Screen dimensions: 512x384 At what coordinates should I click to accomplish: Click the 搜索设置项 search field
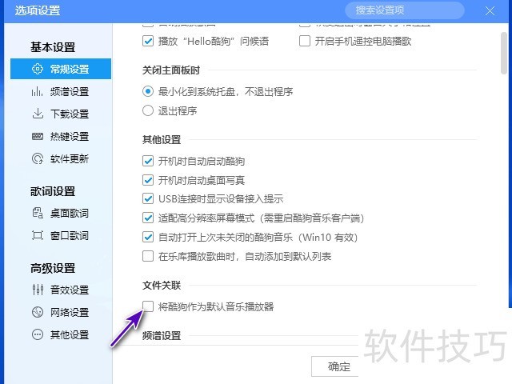[404, 10]
